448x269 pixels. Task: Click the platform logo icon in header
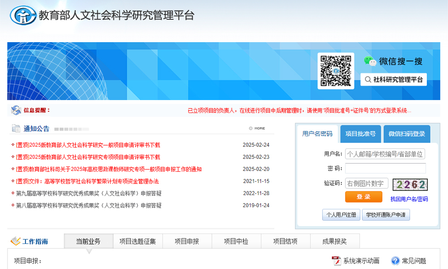[22, 15]
